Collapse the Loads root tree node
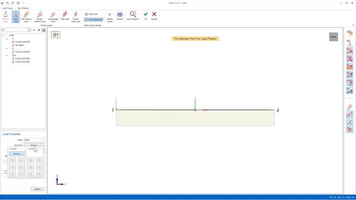 tap(3, 36)
